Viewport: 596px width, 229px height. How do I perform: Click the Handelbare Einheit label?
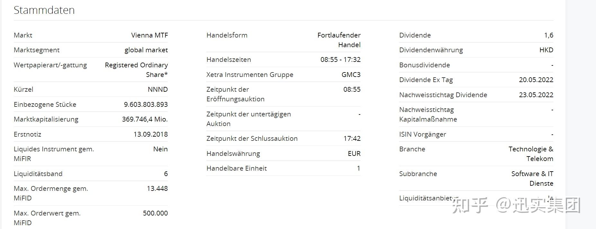pos(236,168)
